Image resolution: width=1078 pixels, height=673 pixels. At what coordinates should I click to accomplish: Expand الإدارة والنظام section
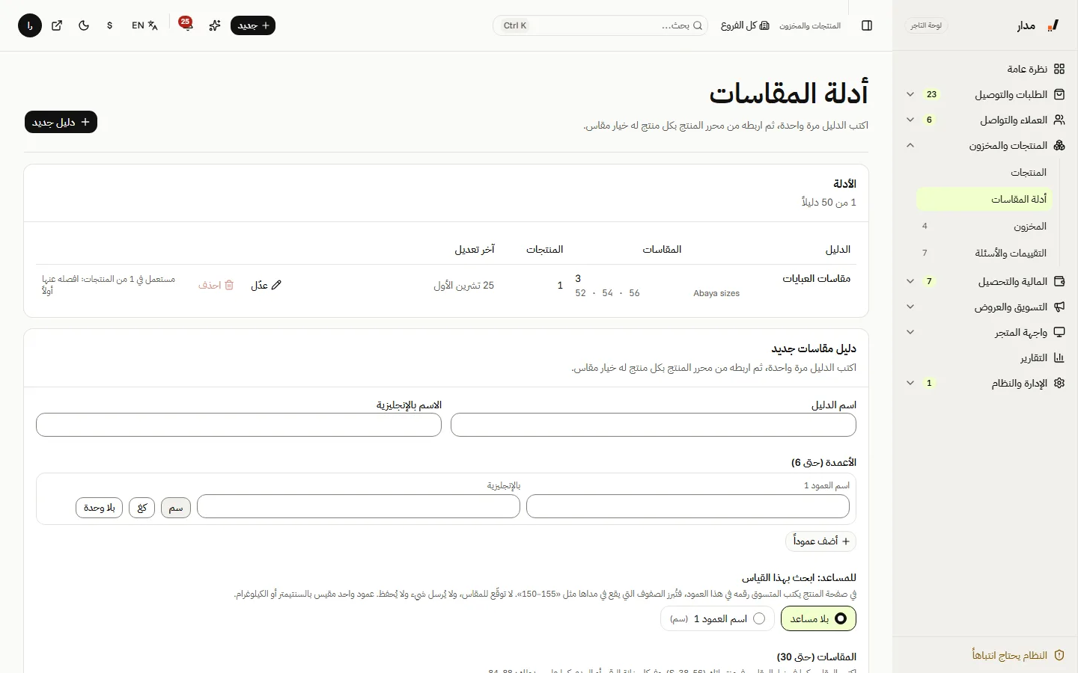[x=985, y=383]
